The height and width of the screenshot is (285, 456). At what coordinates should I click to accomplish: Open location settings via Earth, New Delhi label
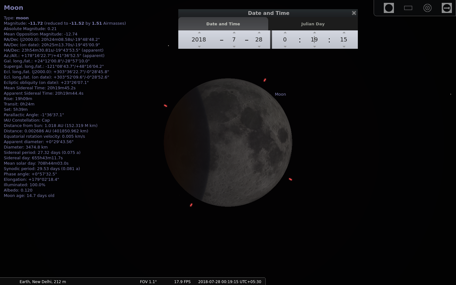click(x=43, y=282)
